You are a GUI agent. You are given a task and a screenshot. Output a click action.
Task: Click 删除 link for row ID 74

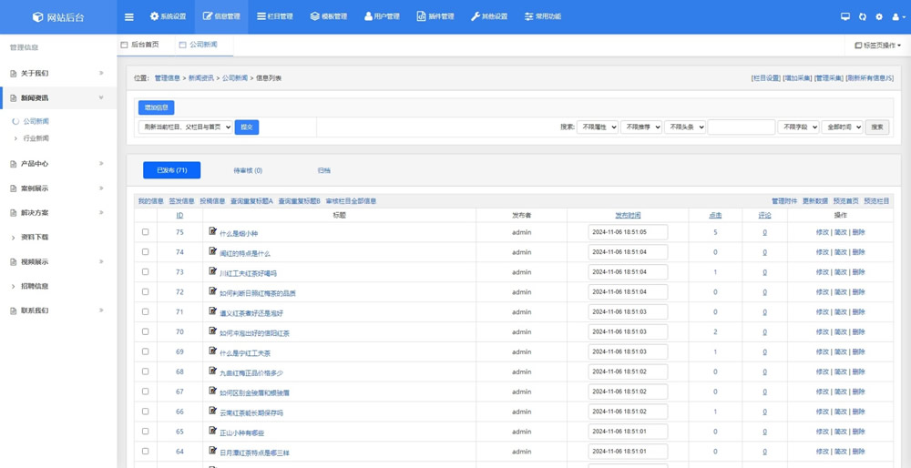point(858,252)
